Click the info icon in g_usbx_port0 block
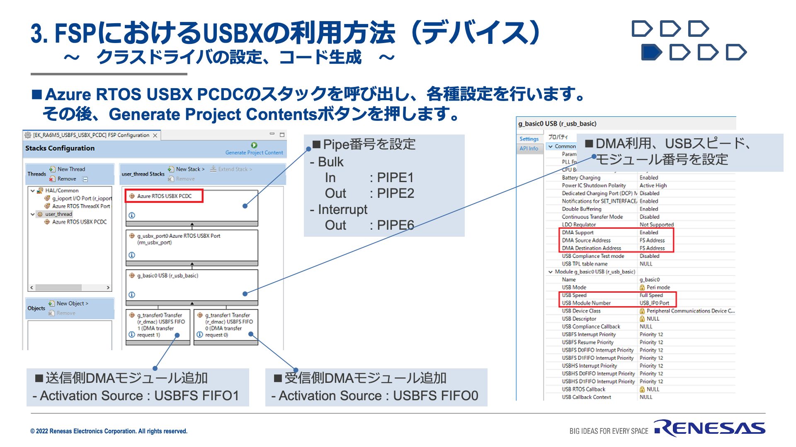Screen dimensions: 796x447 click(132, 255)
